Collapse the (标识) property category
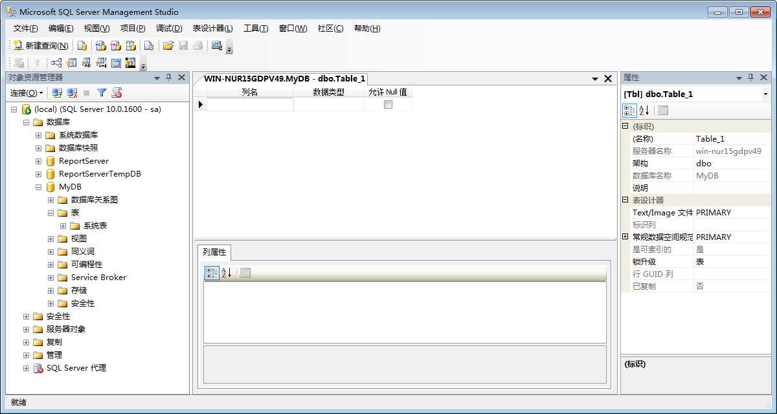 click(x=625, y=126)
